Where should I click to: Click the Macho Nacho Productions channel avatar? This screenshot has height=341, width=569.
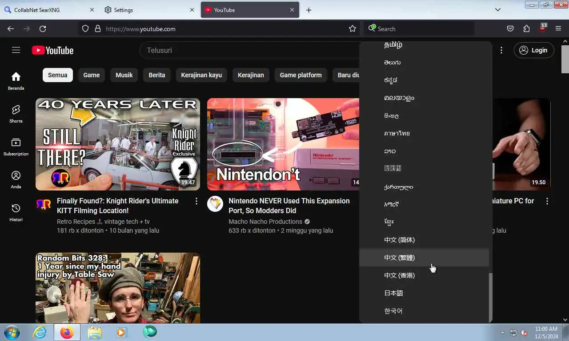tap(215, 204)
